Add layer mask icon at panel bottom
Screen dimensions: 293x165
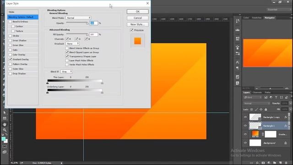pyautogui.click(x=263, y=163)
